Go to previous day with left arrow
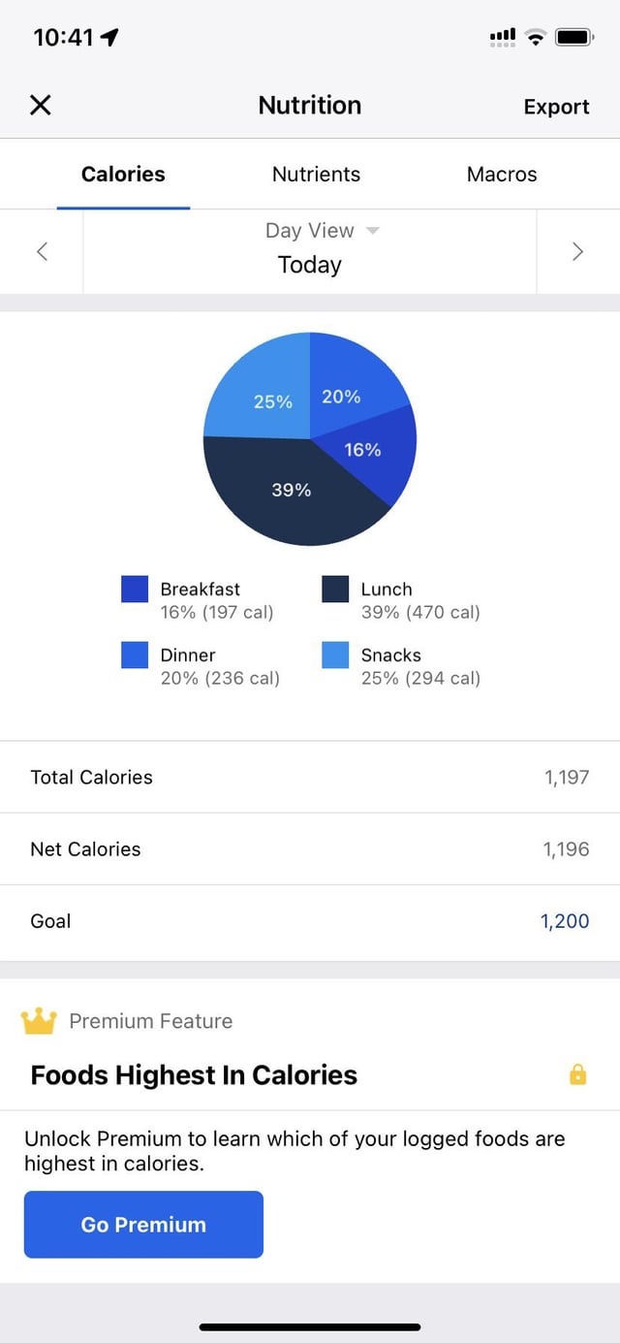This screenshot has height=1343, width=620. click(42, 252)
